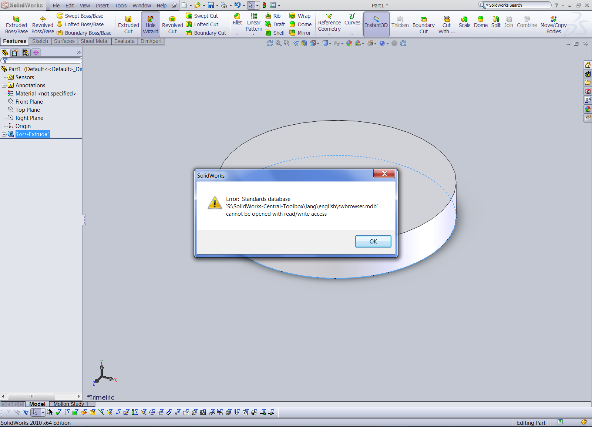Select the Fillet tool
This screenshot has height=427, width=592.
(x=237, y=19)
